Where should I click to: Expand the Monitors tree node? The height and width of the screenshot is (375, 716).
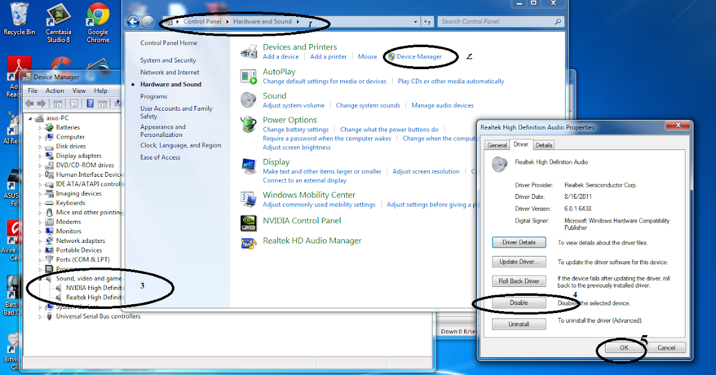pyautogui.click(x=41, y=232)
